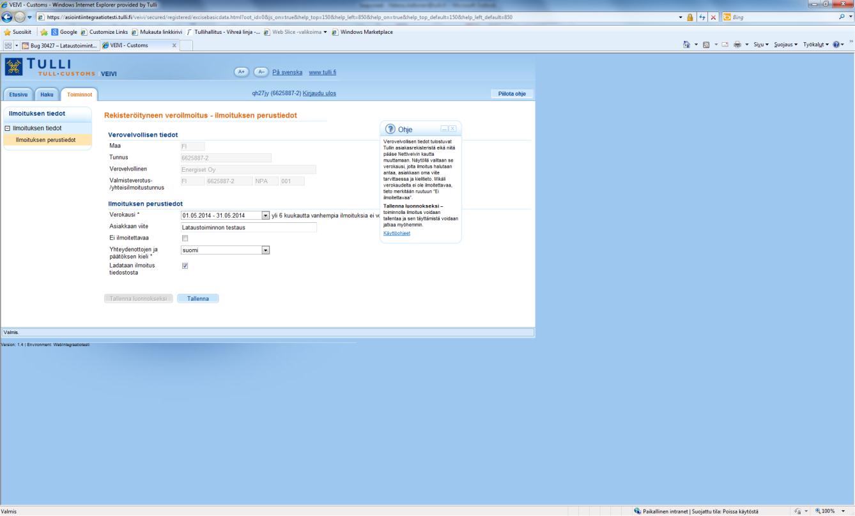Click the Tallenna button
The image size is (855, 516).
tap(198, 298)
